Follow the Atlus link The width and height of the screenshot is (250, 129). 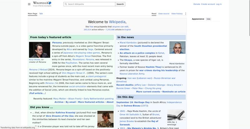click(69, 50)
